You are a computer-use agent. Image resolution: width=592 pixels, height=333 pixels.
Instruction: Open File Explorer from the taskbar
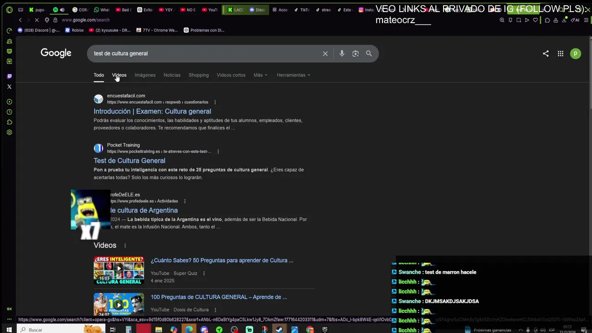tap(158, 330)
